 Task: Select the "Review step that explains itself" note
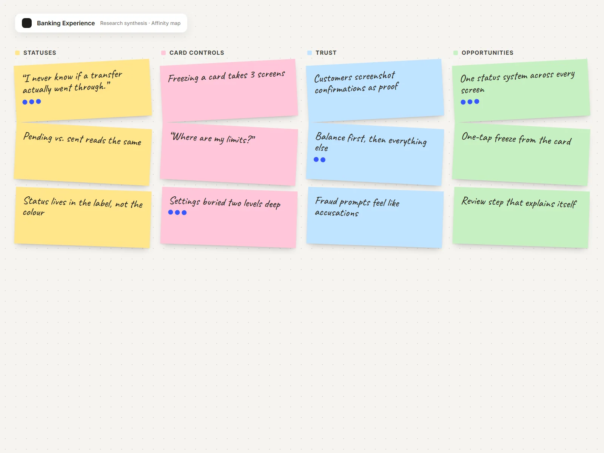(x=521, y=217)
